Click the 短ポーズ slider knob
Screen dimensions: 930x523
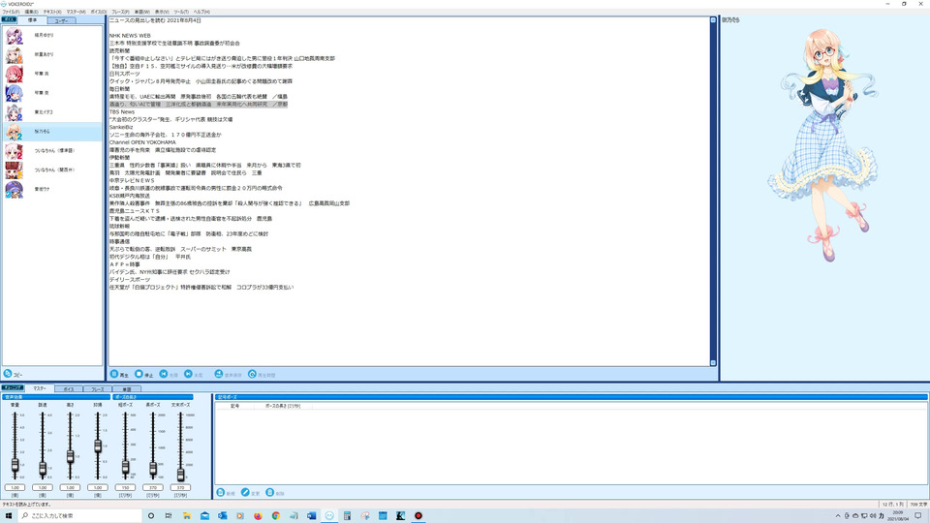click(x=125, y=468)
